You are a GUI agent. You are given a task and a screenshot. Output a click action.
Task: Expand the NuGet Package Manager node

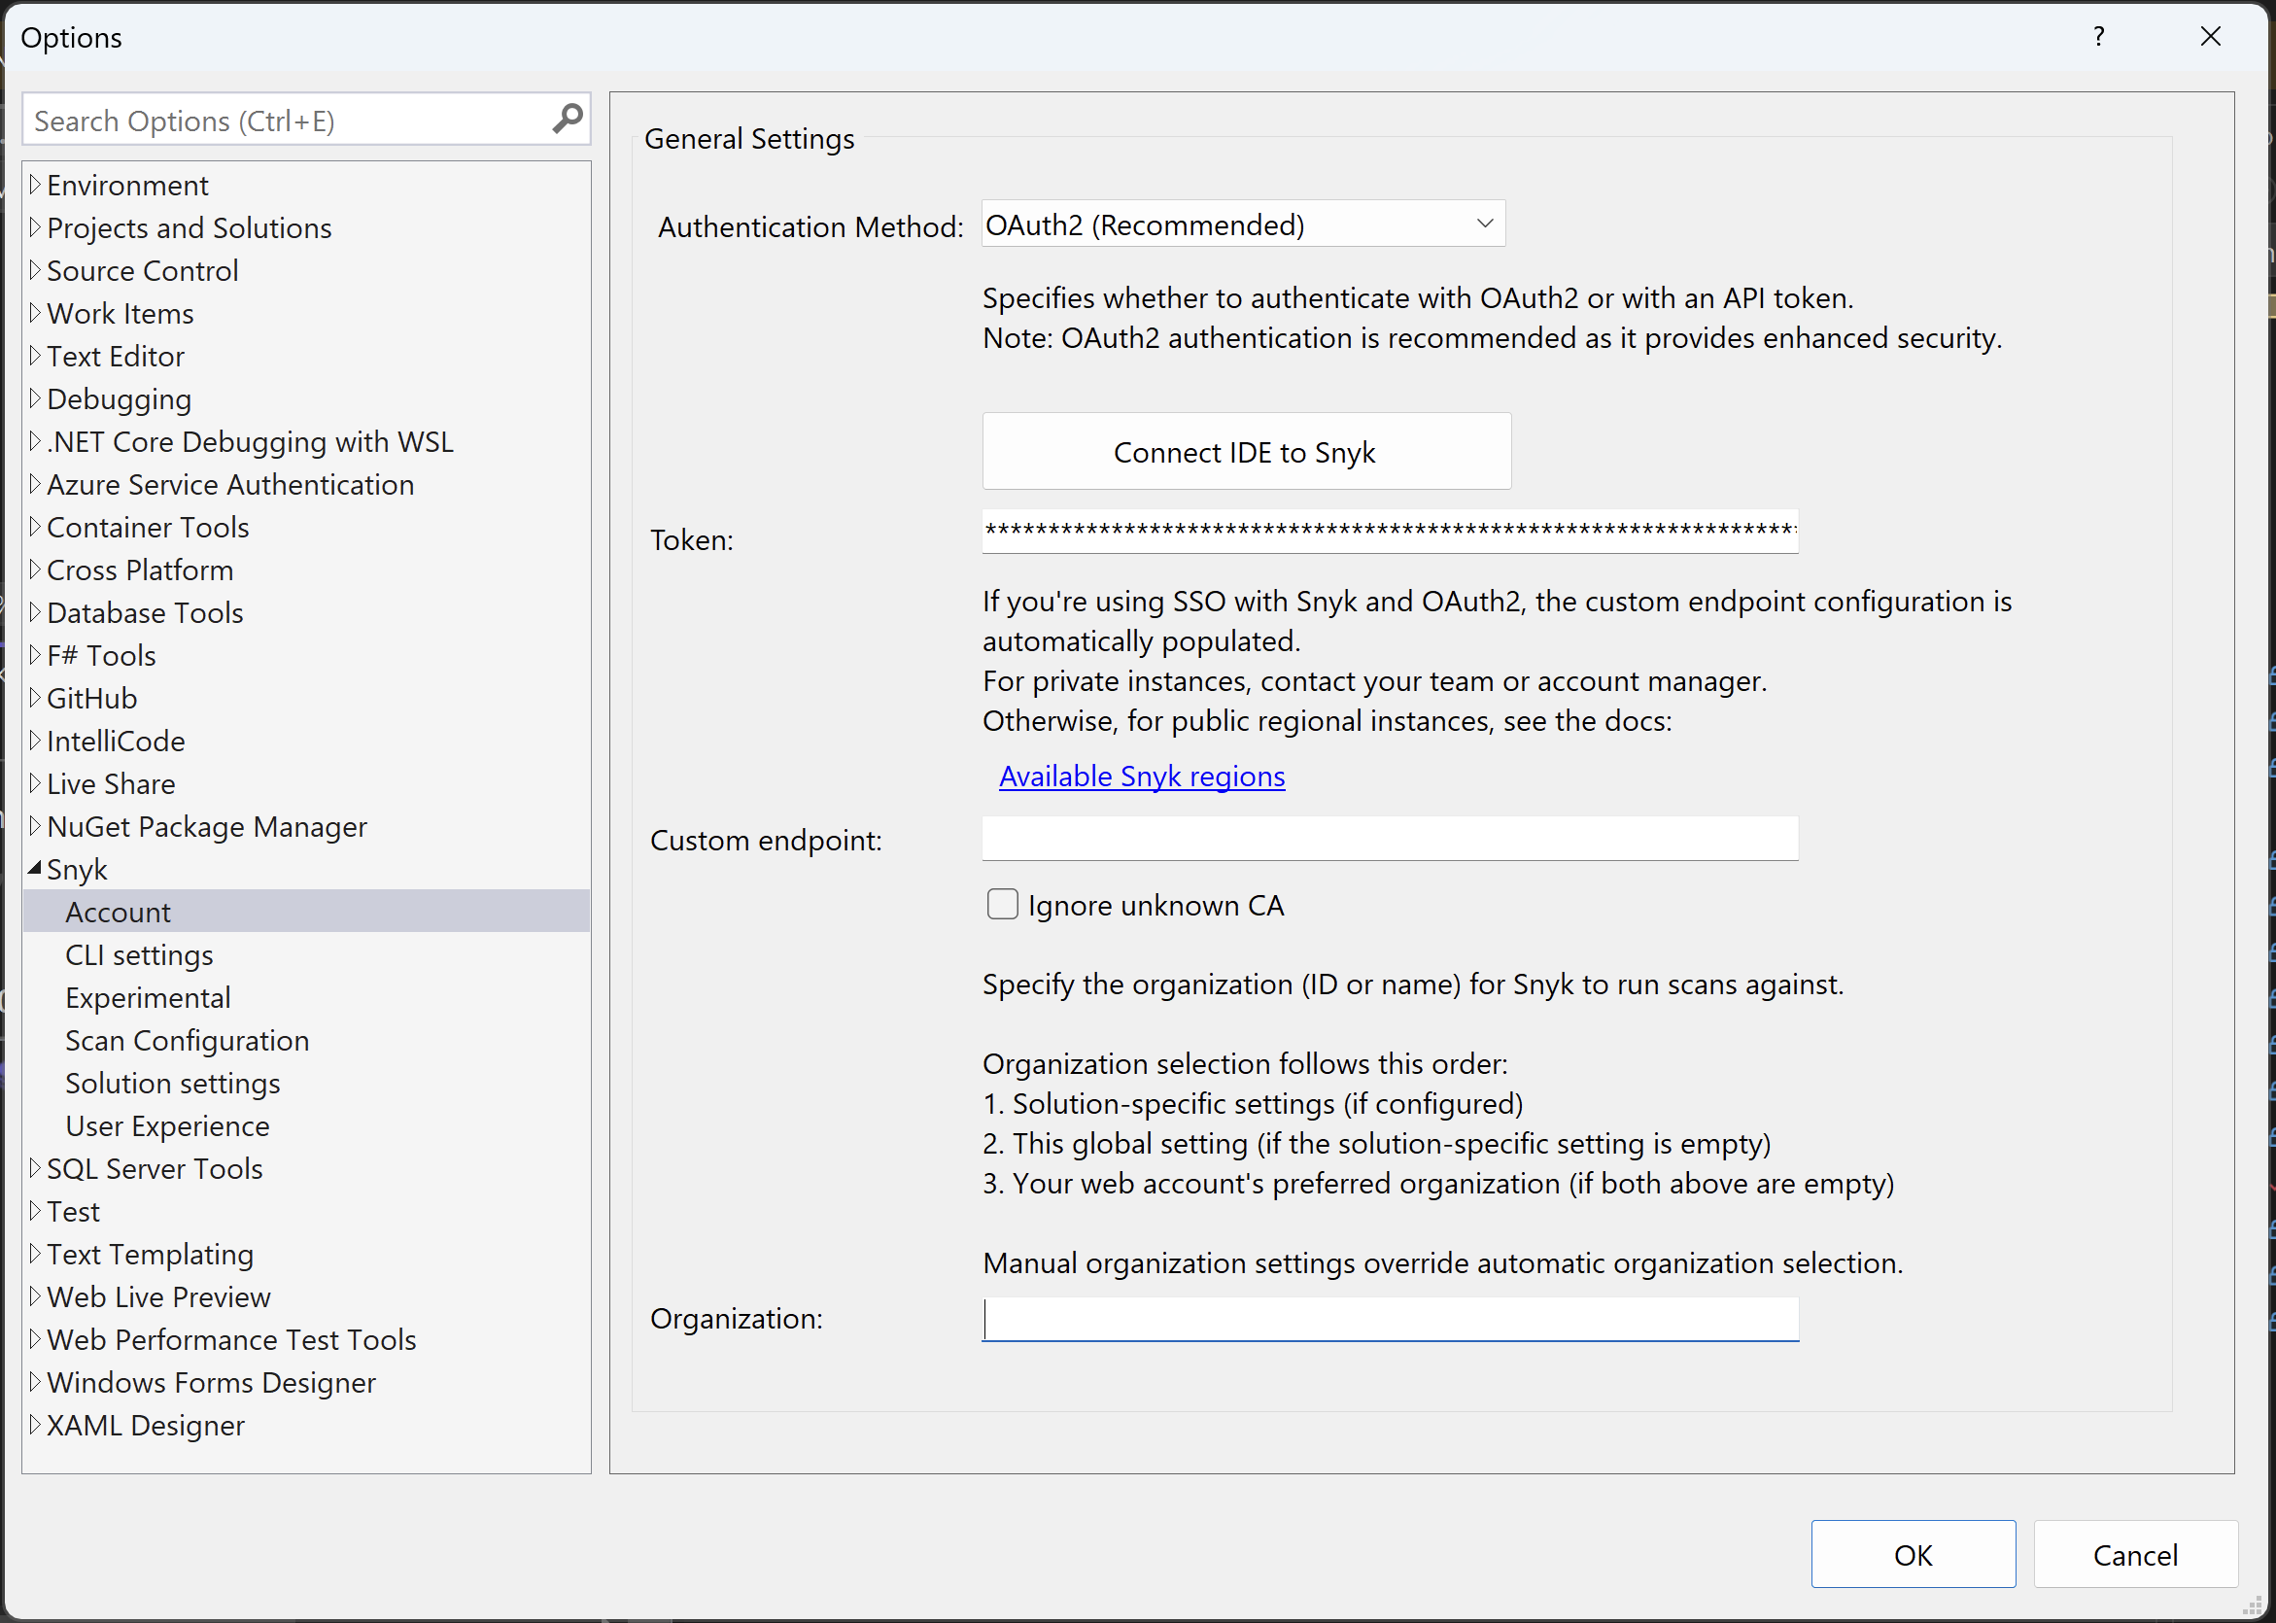pyautogui.click(x=35, y=826)
